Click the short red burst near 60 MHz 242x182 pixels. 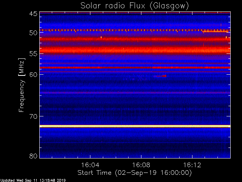pyautogui.click(x=160, y=76)
